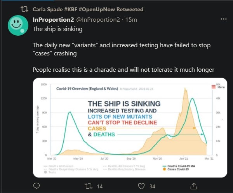Screen dimensions: 233x193
Task: Open the three-dot more options menu
Action: pyautogui.click(x=224, y=19)
